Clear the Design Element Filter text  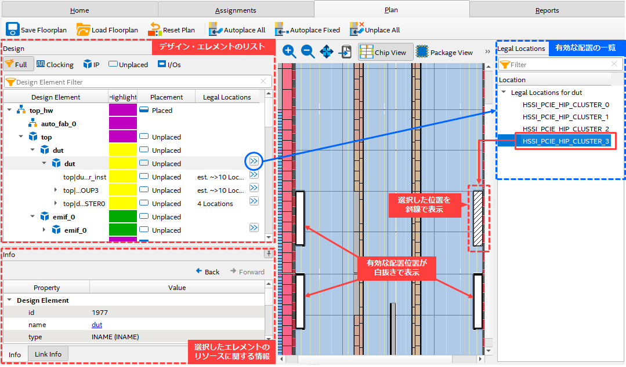[x=263, y=82]
